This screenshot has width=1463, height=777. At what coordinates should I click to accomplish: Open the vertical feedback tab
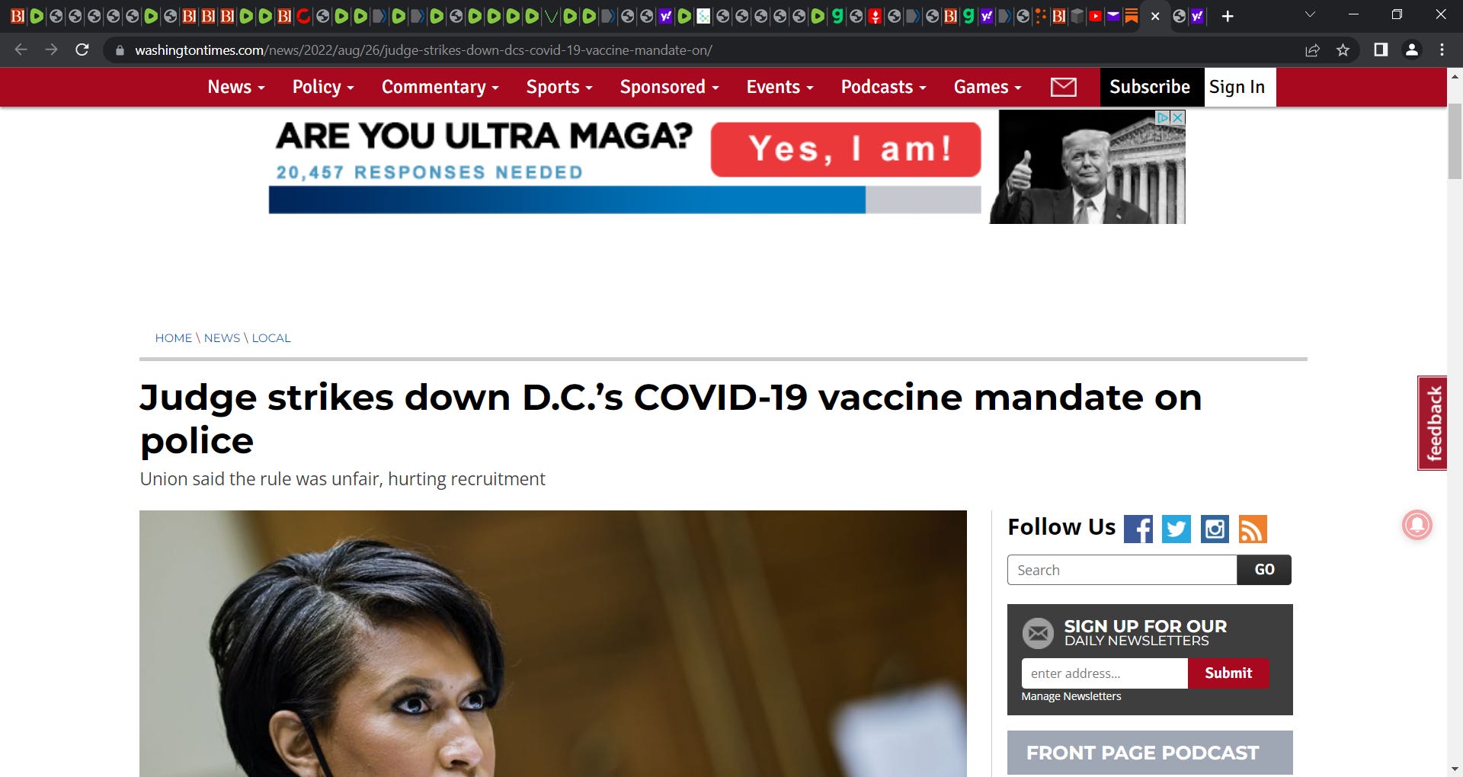coord(1433,424)
